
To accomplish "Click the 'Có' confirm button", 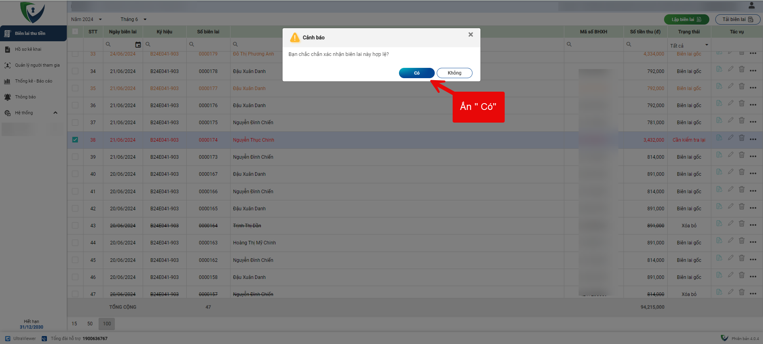I will [416, 73].
